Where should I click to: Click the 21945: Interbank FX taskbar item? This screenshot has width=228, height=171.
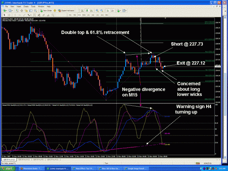click(58, 168)
